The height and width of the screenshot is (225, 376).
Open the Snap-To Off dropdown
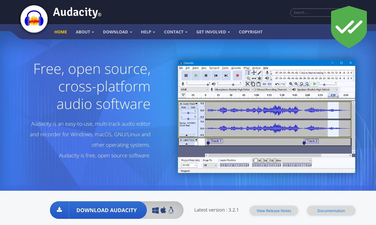(x=210, y=165)
